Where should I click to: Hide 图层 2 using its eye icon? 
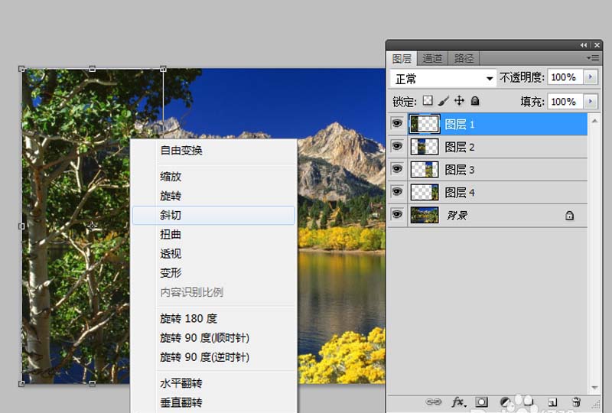click(x=397, y=146)
